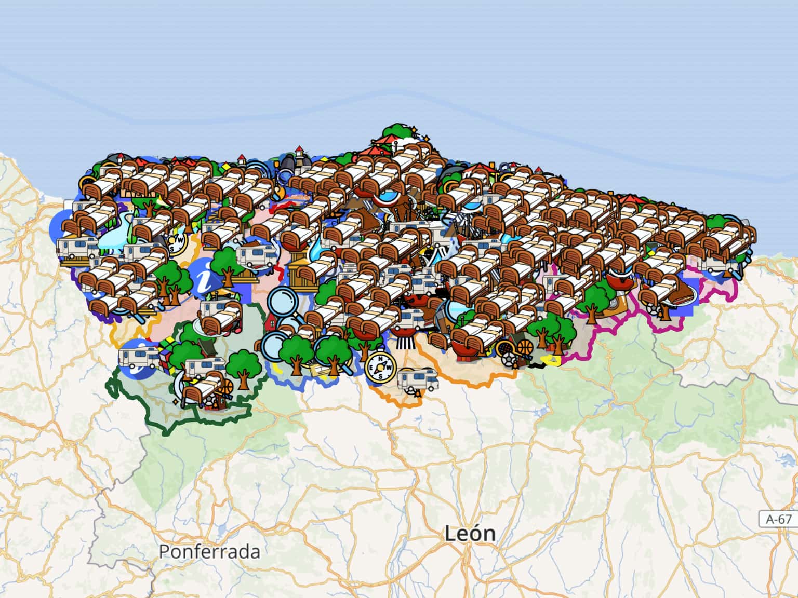Open the easternmost bed accommodation marker
The image size is (798, 598).
[x=737, y=236]
